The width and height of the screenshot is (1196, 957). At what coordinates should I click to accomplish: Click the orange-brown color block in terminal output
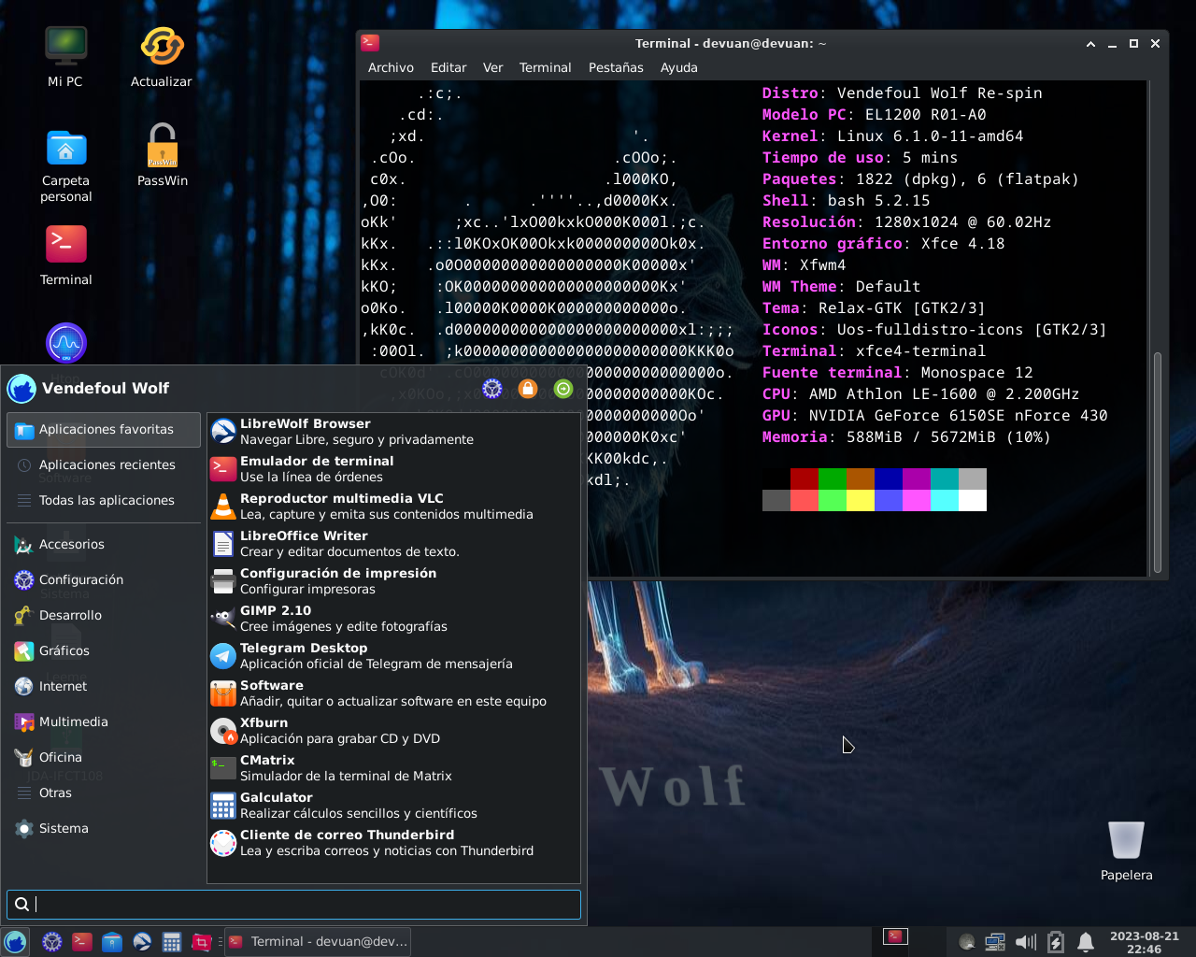861,478
